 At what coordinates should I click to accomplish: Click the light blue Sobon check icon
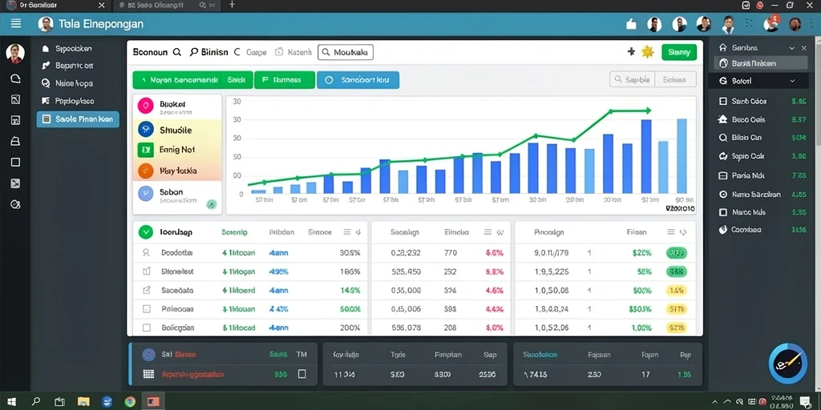(145, 194)
